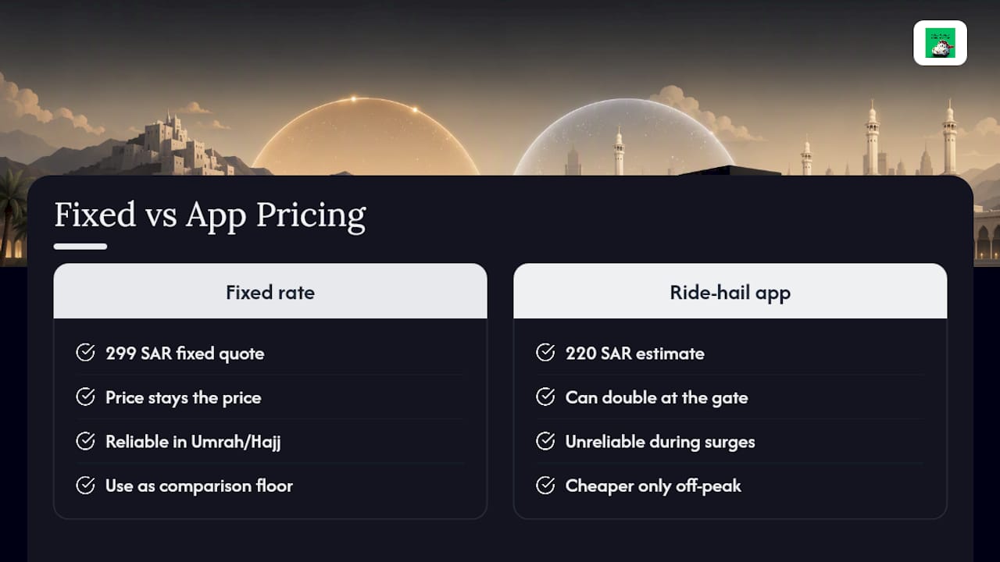Click the 220 SAR estimate text
Viewport: 1000px width, 562px height.
[635, 354]
